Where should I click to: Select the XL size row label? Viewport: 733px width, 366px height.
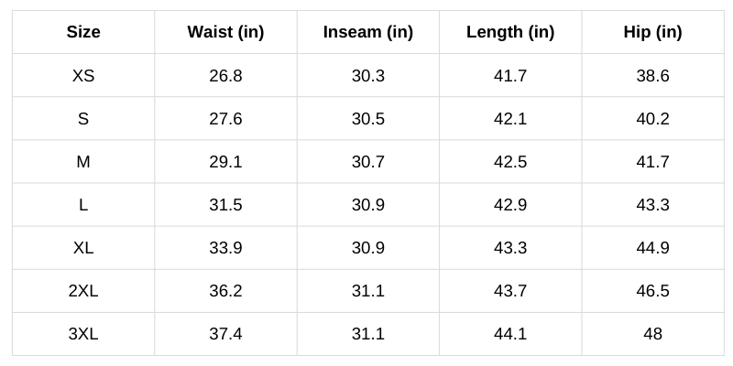[x=83, y=248]
